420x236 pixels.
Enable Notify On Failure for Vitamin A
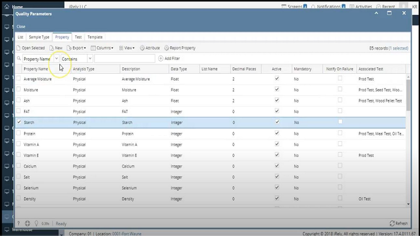click(340, 144)
